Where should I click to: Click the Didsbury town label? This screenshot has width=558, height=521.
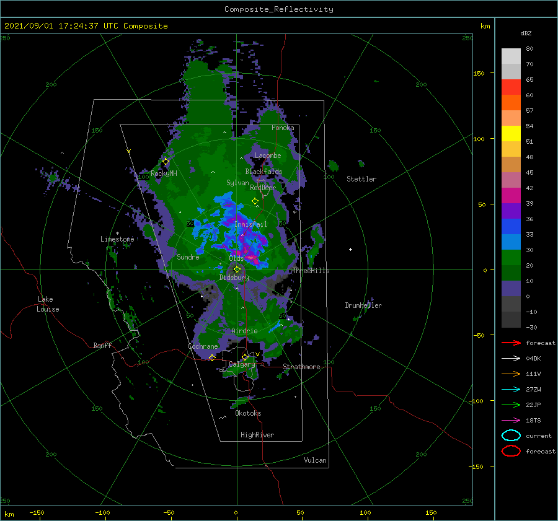[x=234, y=278]
